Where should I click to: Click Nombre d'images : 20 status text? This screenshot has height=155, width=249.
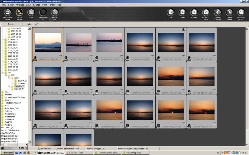pyautogui.click(x=96, y=149)
